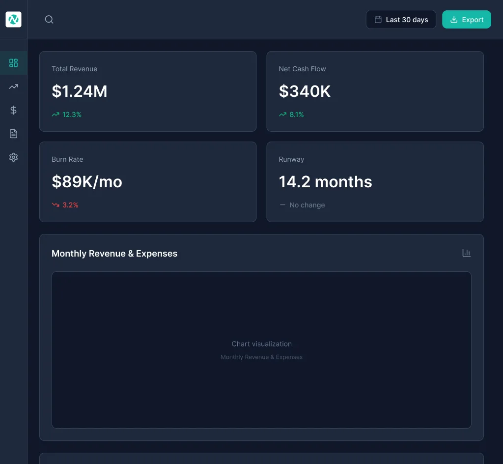Screen dimensions: 503x464
Task: Open the Last 30 days date range
Action: pos(401,20)
